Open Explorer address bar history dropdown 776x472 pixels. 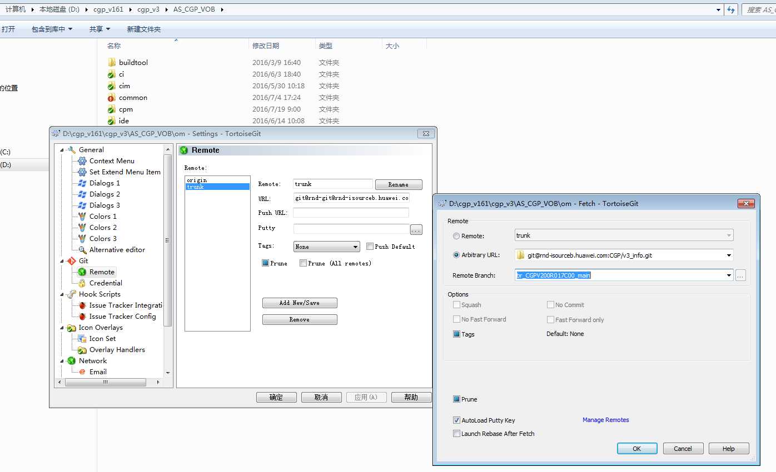click(x=719, y=9)
